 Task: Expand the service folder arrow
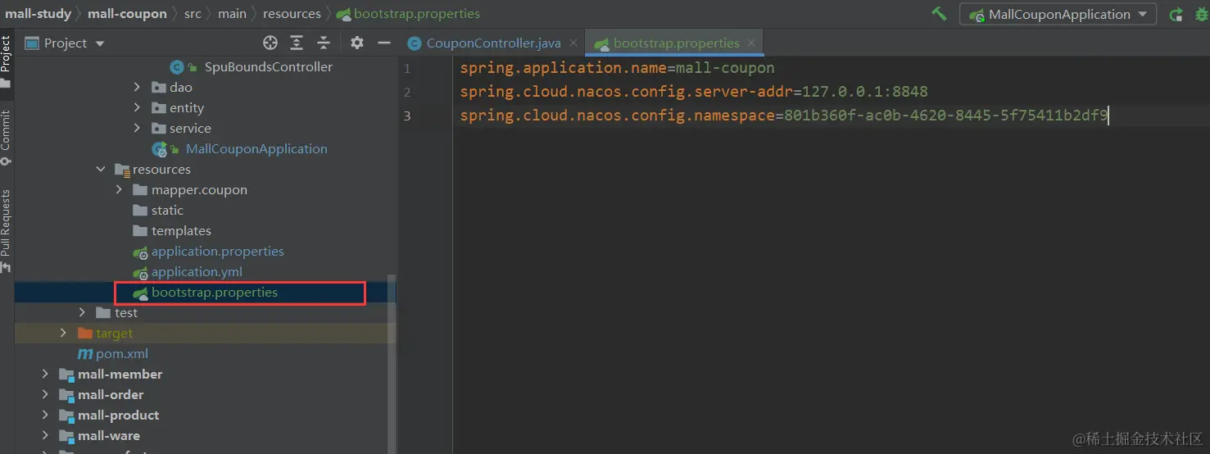137,129
